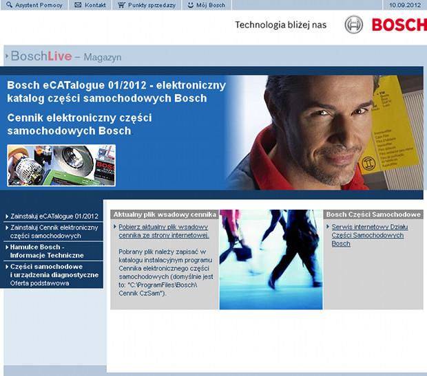
Task: Click the arrow before the Pobierz aktualny plik link
Action: (115, 226)
